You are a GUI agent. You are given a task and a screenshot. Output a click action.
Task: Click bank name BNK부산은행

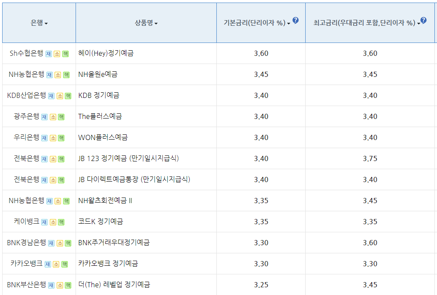coord(27,285)
